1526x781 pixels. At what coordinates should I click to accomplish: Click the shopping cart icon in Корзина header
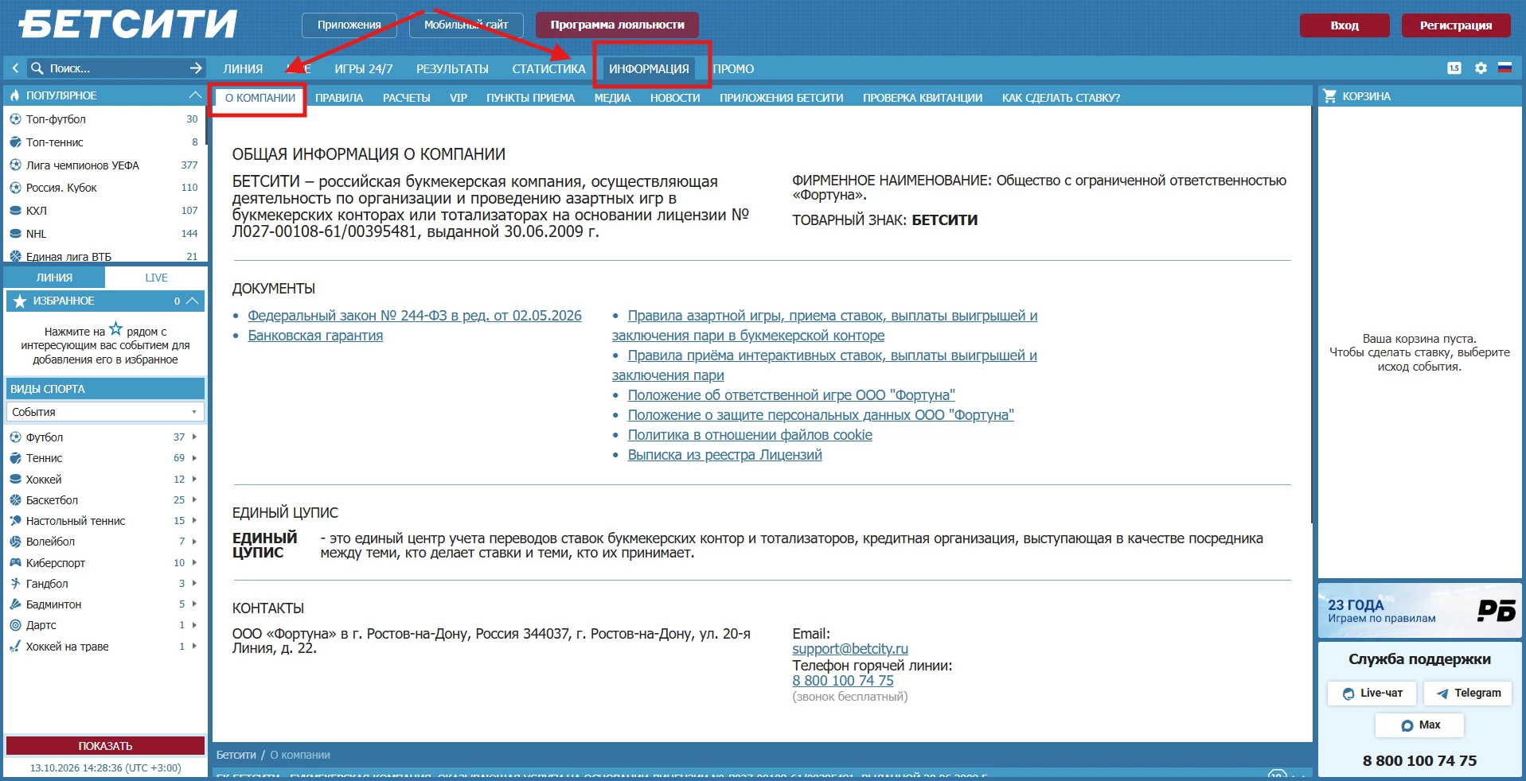click(1329, 95)
